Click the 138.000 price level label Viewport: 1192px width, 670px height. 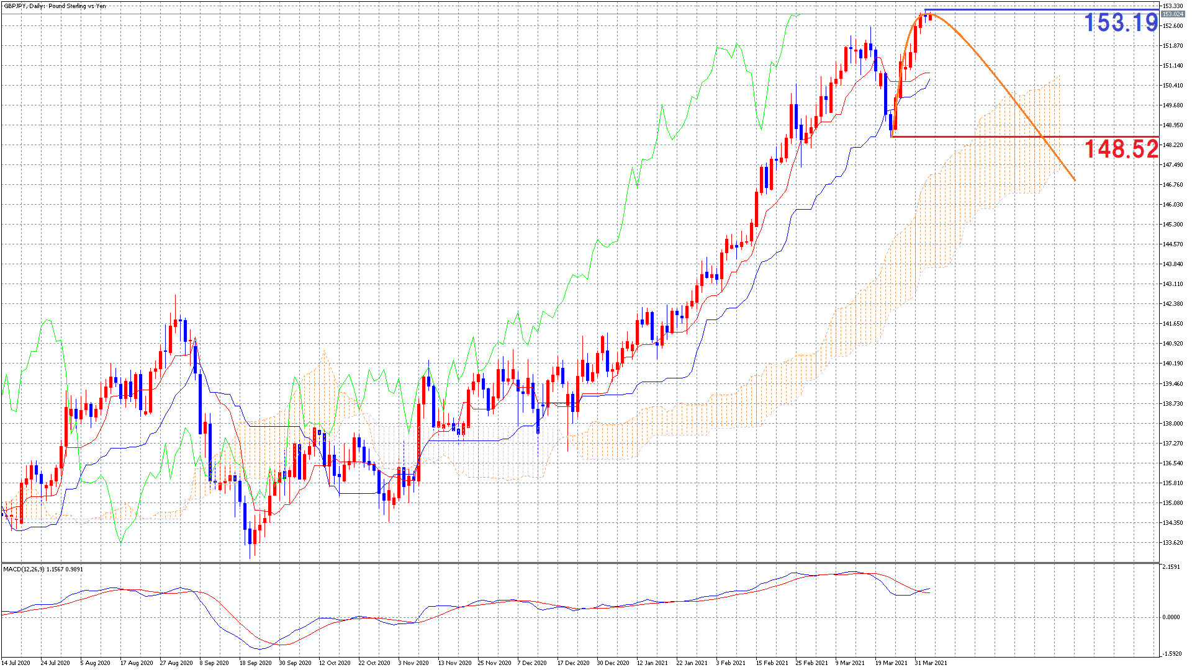(1173, 424)
